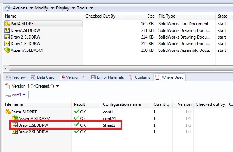Click the horizontal scrollbar track of file list
Viewport: 233px width, 152px height.
coord(121,68)
